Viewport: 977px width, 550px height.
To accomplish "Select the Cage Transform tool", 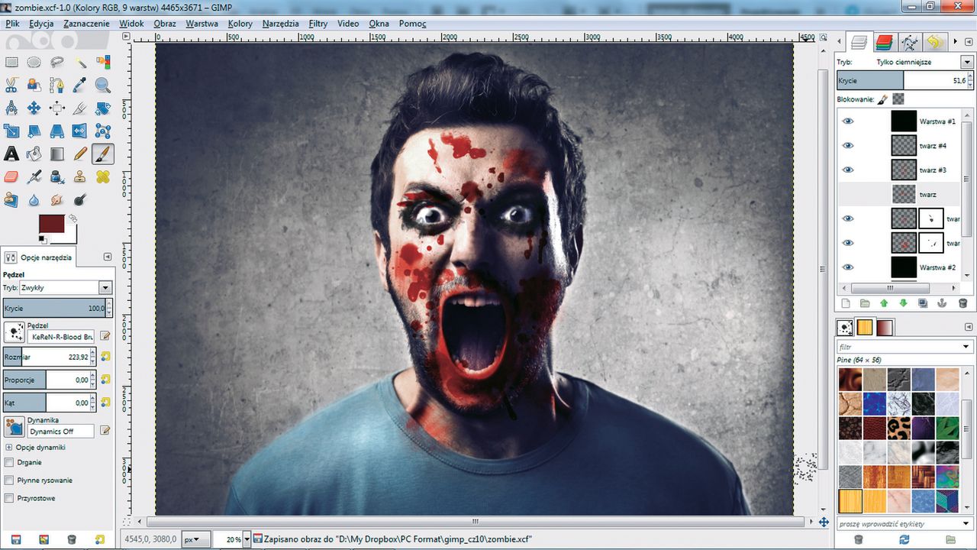I will tap(103, 131).
